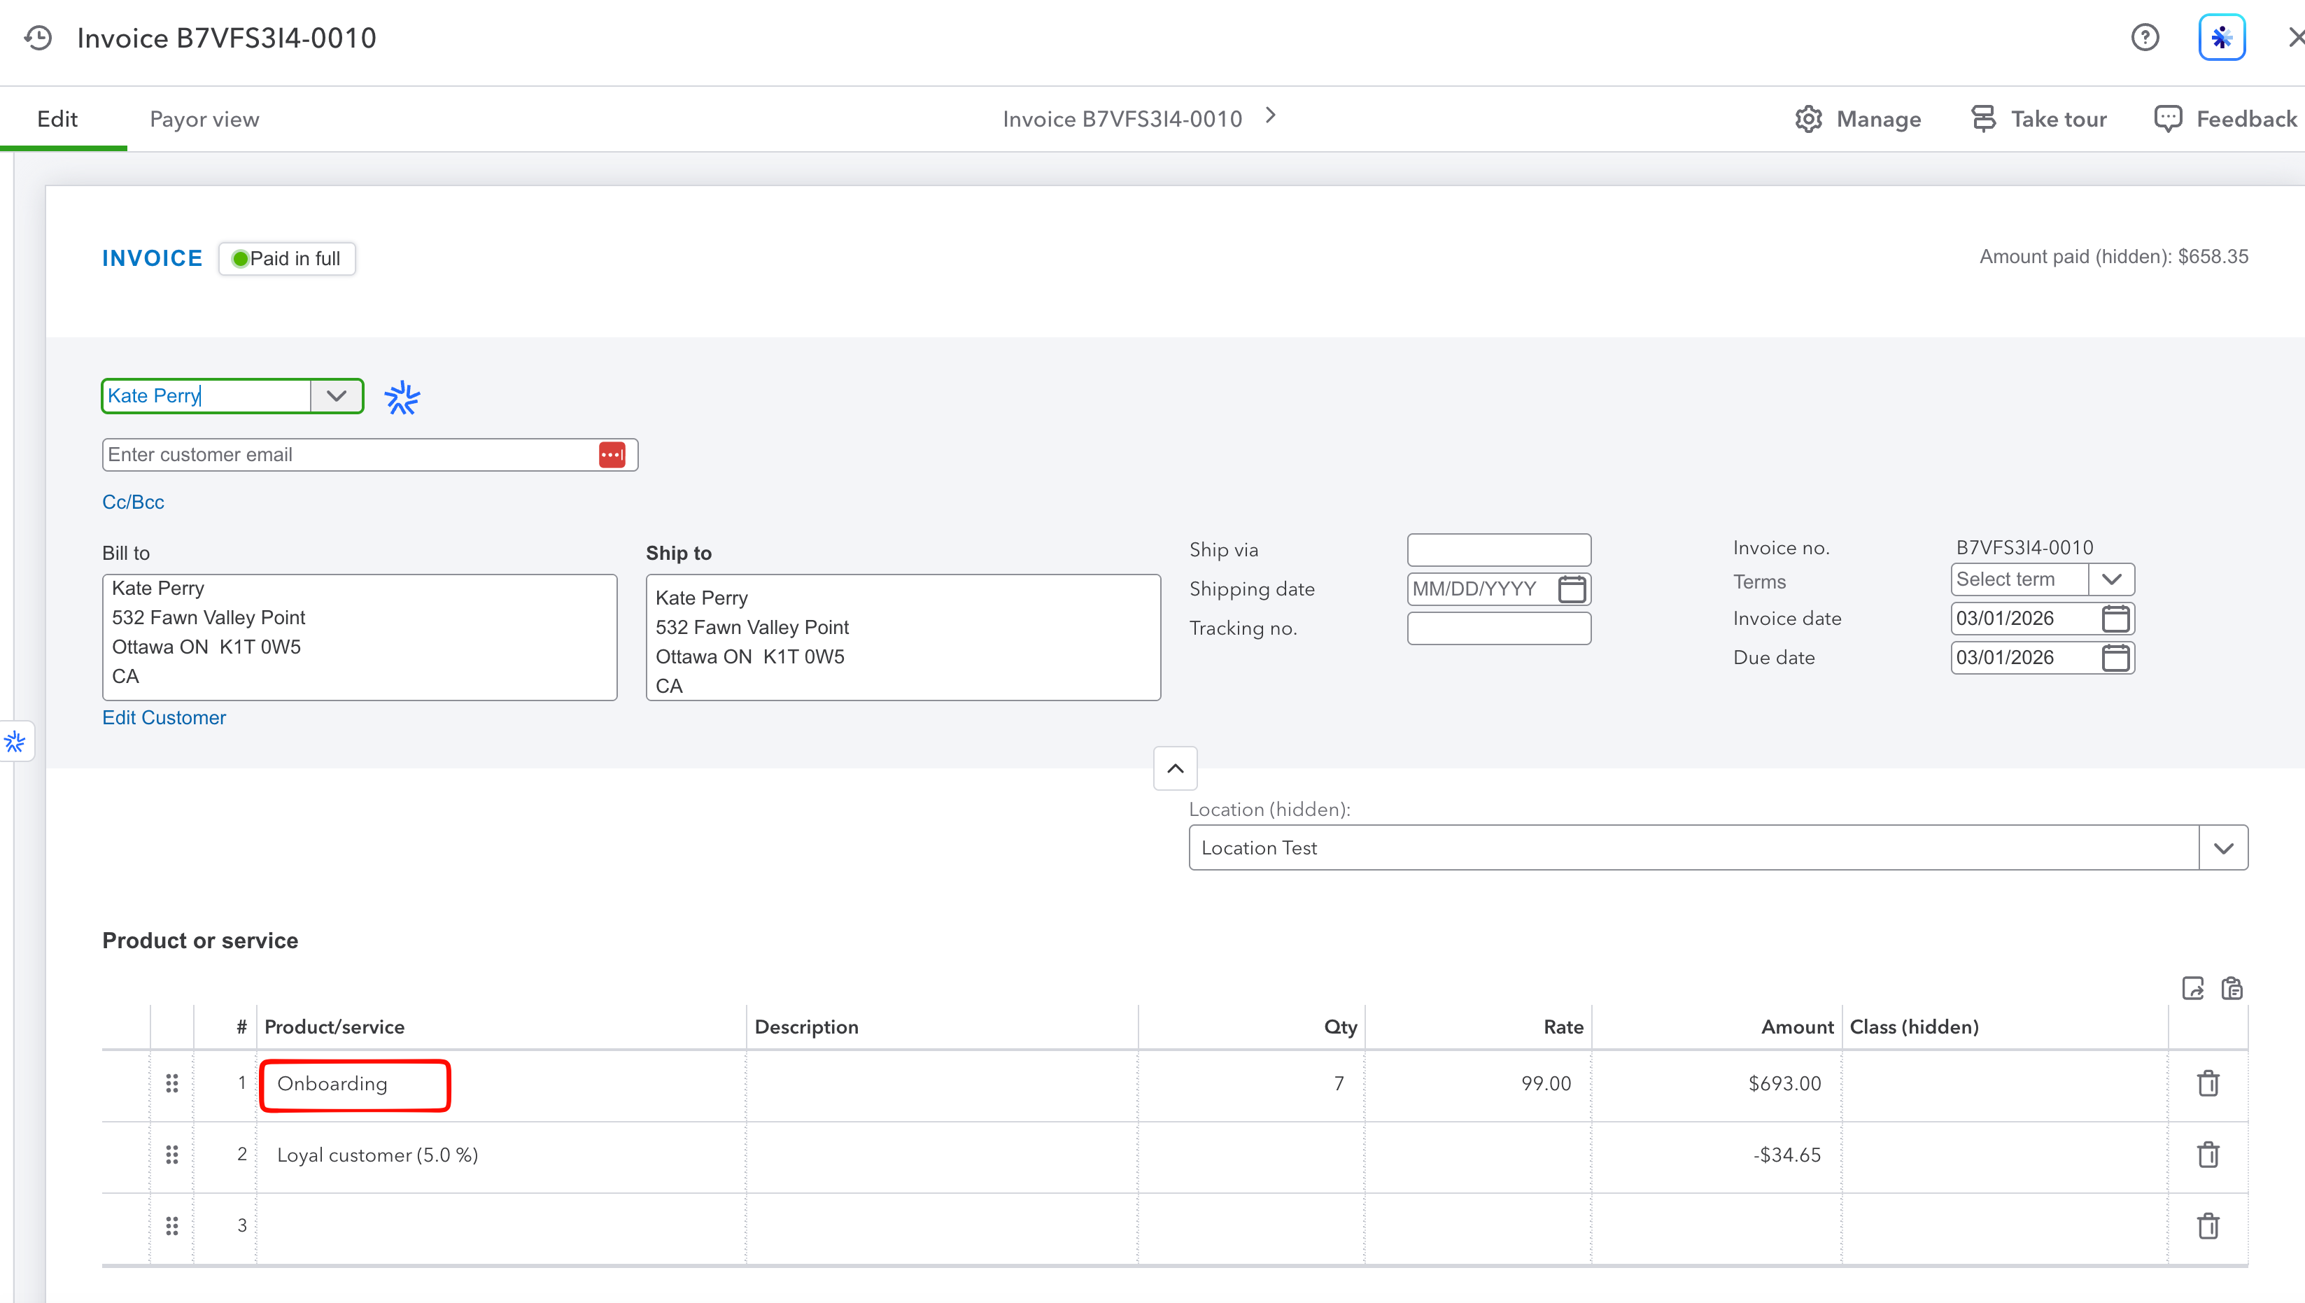
Task: Click the rate 99.00 cell
Action: (x=1478, y=1084)
